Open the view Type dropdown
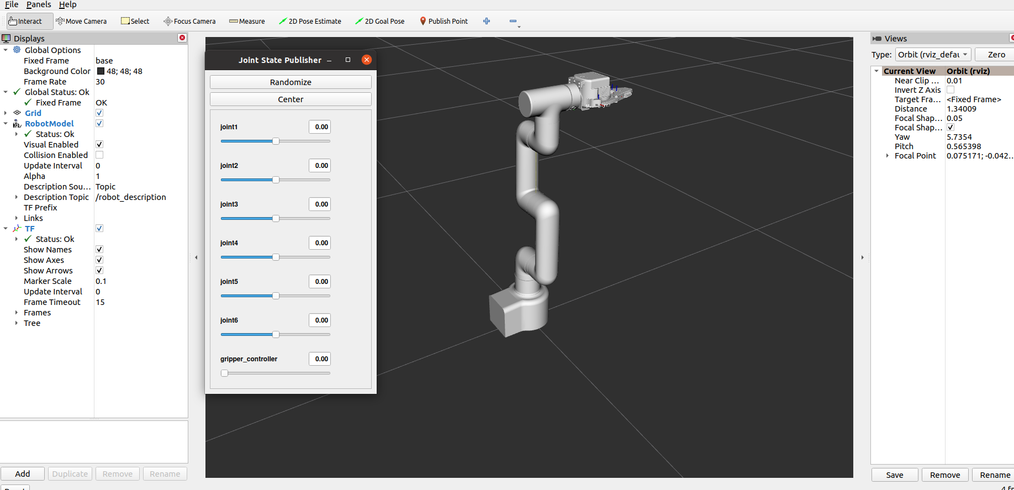Screen dimensions: 1014x490 coord(932,55)
